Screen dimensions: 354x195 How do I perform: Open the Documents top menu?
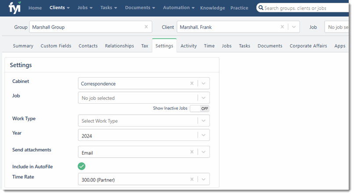[x=140, y=7]
